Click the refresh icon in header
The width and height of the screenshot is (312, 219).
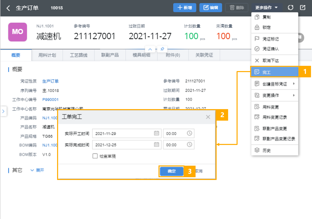[290, 8]
